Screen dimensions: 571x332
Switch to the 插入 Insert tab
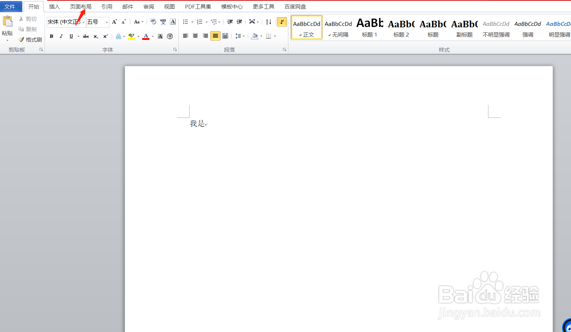click(55, 6)
